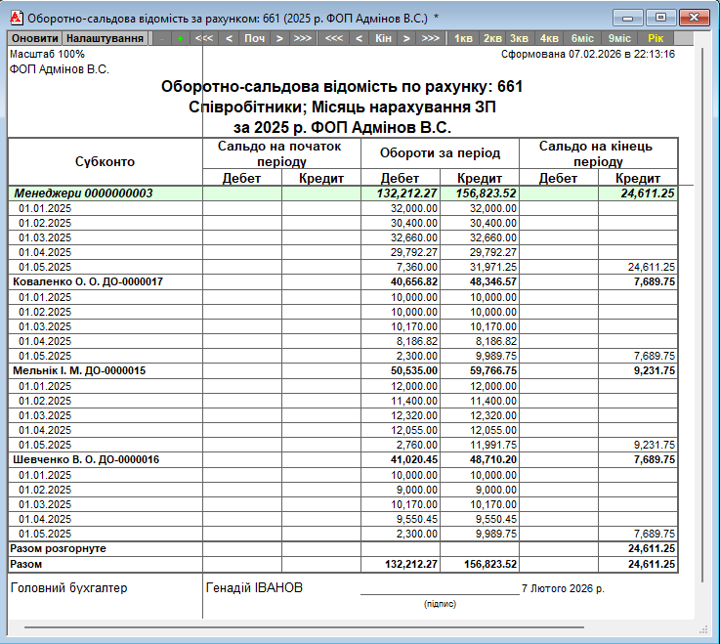
Task: Open the Налаштування settings panel
Action: tap(105, 38)
